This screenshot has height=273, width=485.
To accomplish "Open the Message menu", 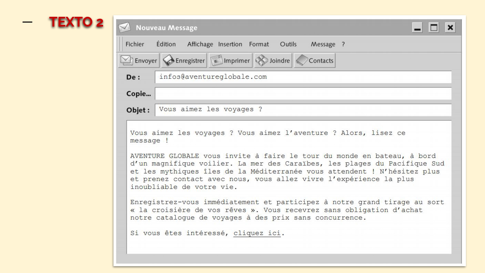I will pyautogui.click(x=323, y=44).
